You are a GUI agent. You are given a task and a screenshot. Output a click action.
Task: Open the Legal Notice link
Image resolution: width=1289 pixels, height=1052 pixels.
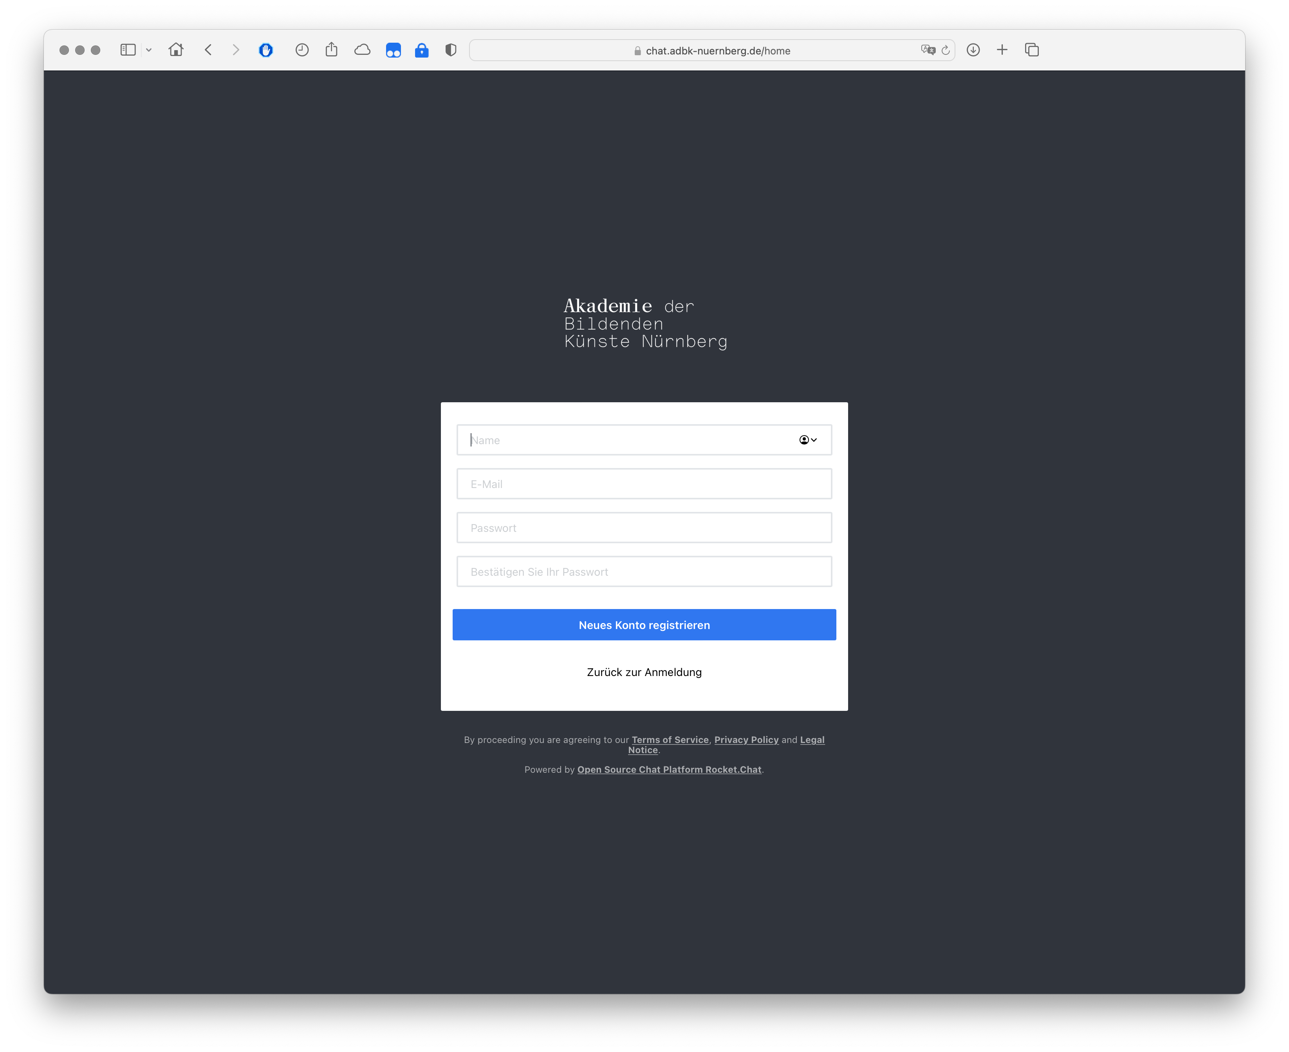pos(812,740)
